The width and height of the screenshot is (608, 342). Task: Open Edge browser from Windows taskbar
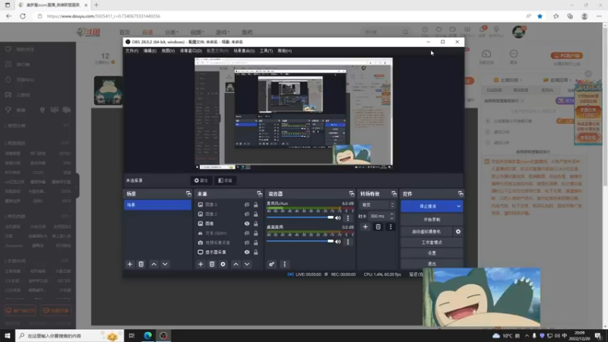[147, 335]
